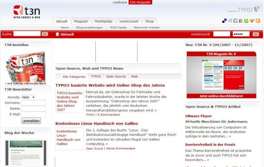Click the t3n logo

[27, 12]
